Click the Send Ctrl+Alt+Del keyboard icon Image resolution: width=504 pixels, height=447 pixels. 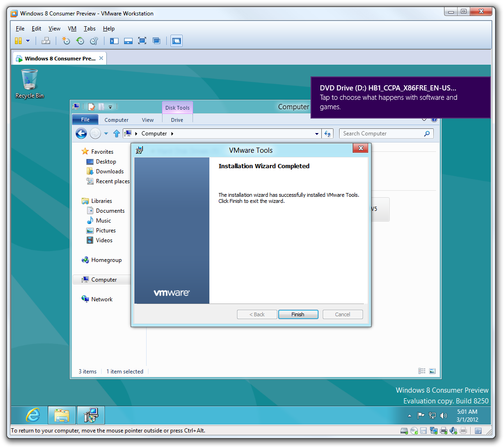[x=46, y=41]
